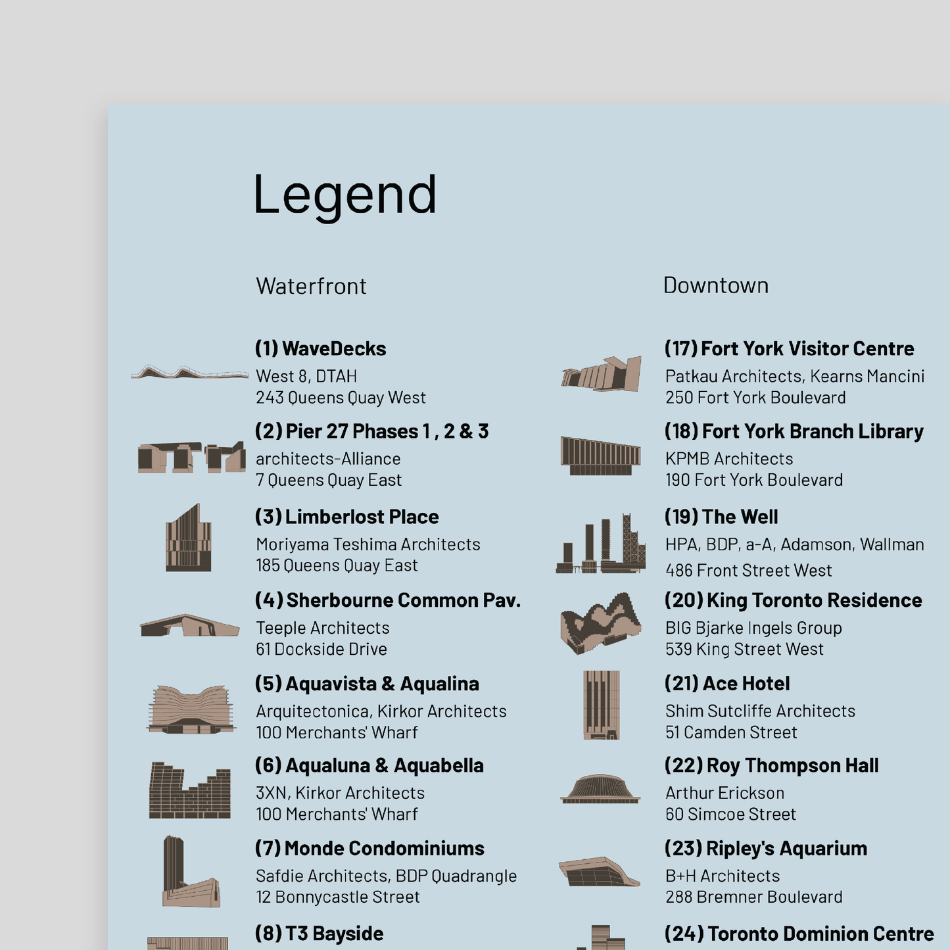Click the Pier 27 Phases illustration
The width and height of the screenshot is (950, 950).
click(x=189, y=454)
